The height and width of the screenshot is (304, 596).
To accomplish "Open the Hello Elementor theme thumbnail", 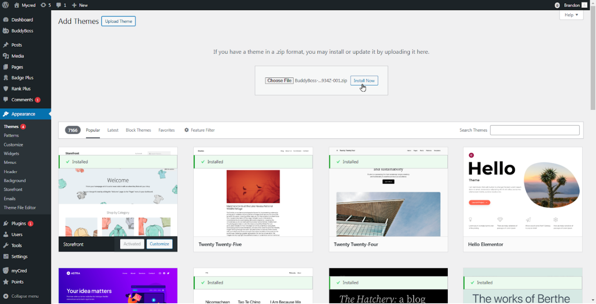I will coord(523,192).
